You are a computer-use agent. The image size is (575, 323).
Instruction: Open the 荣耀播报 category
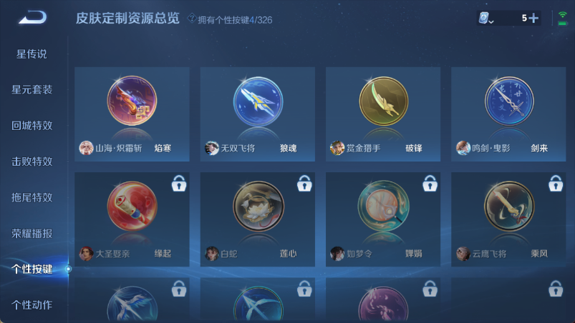click(x=32, y=234)
